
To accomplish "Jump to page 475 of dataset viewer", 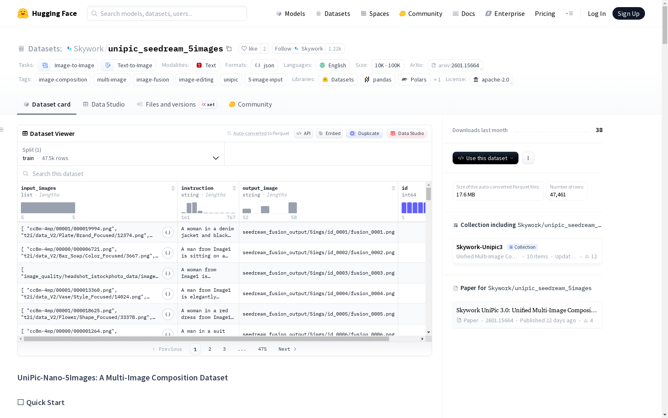I will click(x=262, y=349).
